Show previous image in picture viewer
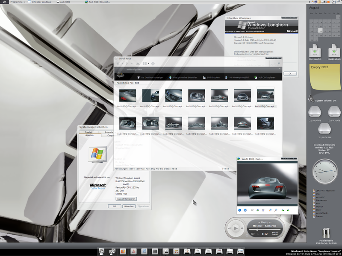The height and width of the screenshot is (256, 342). pyautogui.click(x=239, y=210)
